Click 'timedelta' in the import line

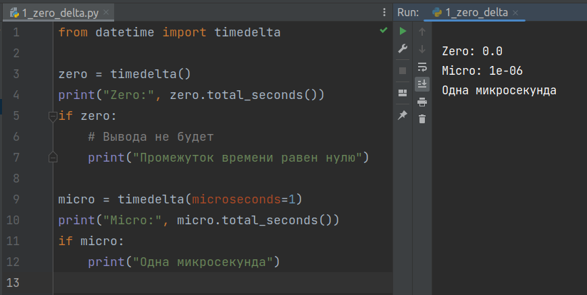247,32
